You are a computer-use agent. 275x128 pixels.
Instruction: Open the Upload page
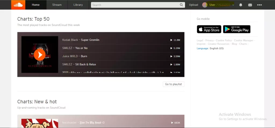(x=193, y=5)
